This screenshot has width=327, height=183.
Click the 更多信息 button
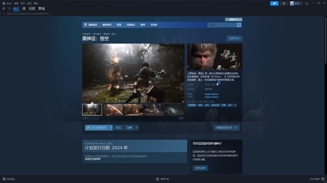[x=200, y=168]
